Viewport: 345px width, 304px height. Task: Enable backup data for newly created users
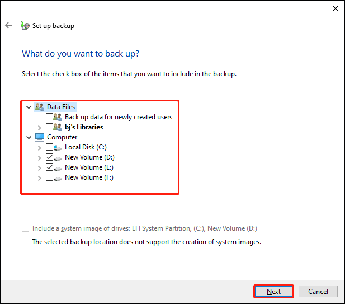(49, 117)
